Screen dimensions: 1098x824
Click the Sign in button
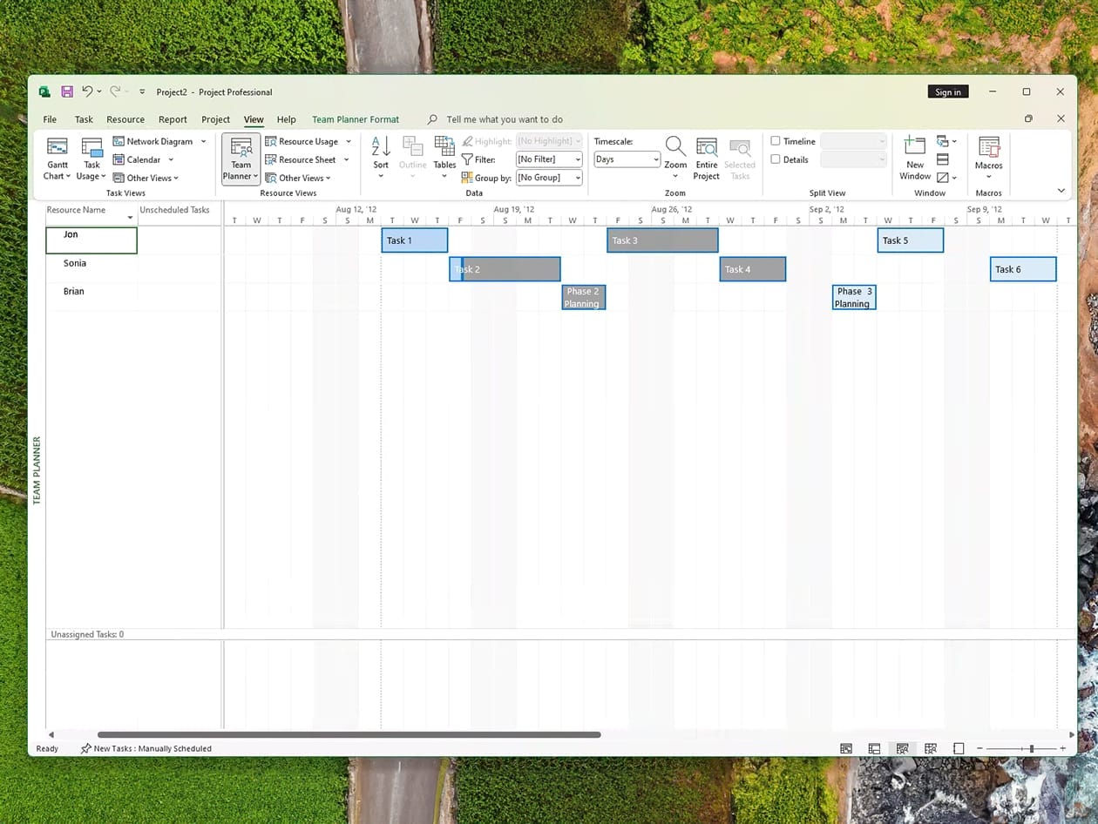click(x=948, y=92)
